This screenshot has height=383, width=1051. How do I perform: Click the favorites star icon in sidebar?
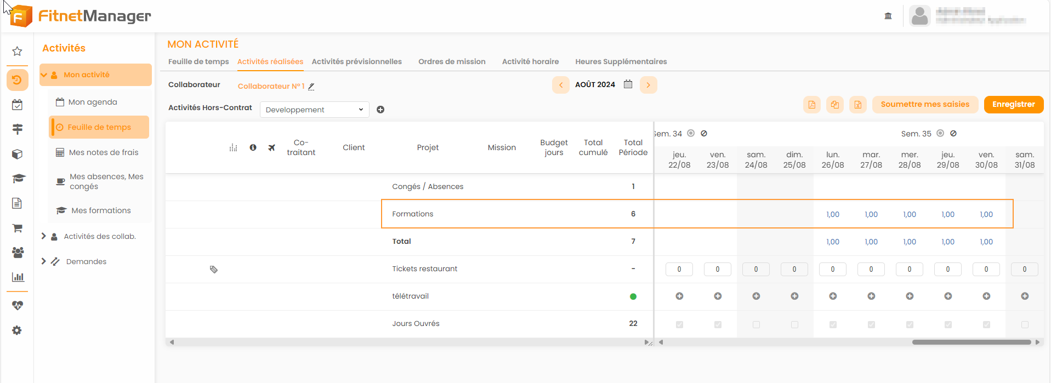pos(17,52)
